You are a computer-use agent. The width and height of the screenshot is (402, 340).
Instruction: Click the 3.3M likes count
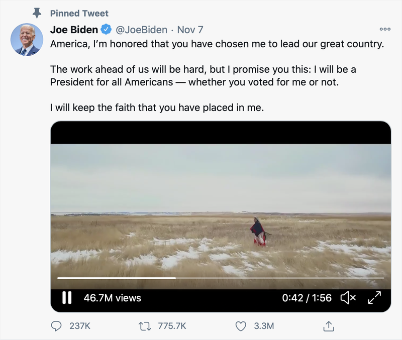[x=264, y=326]
